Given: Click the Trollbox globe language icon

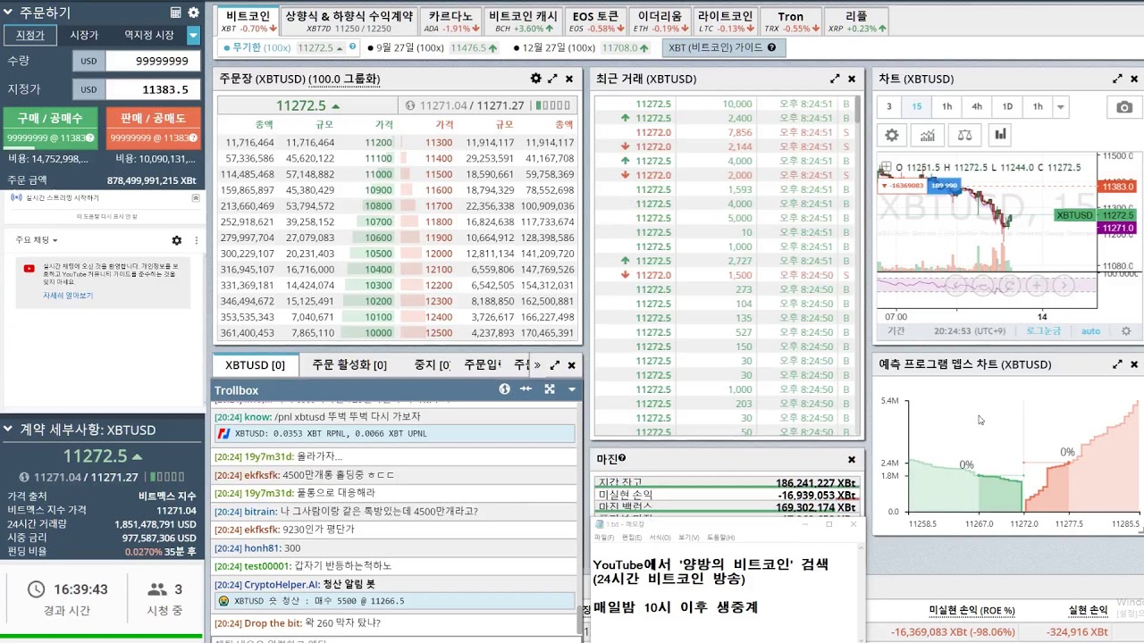Looking at the screenshot, I should coord(504,389).
